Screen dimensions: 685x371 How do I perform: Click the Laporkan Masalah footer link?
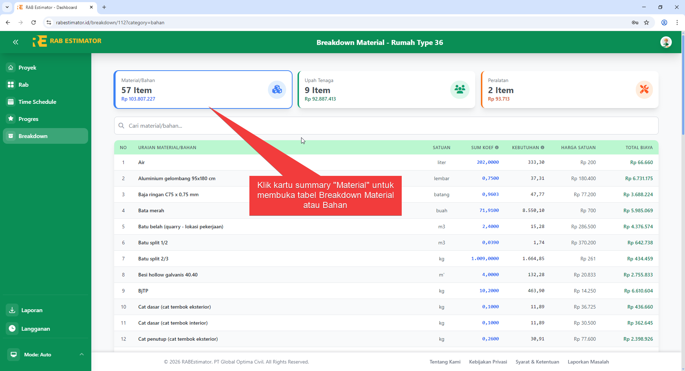click(x=588, y=362)
